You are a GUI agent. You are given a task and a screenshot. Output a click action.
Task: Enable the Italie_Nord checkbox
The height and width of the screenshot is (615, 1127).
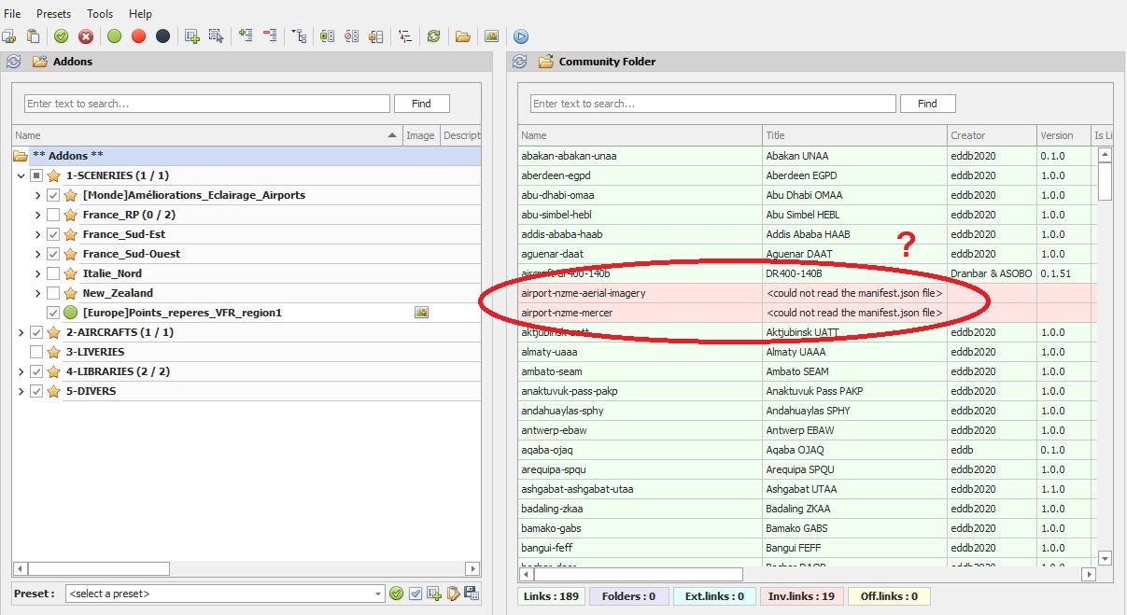53,273
